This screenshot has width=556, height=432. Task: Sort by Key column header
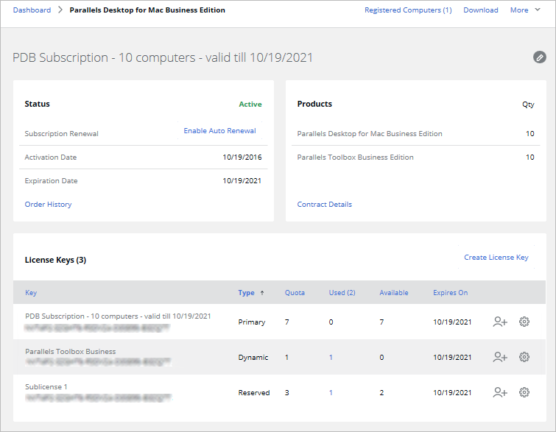(x=31, y=293)
